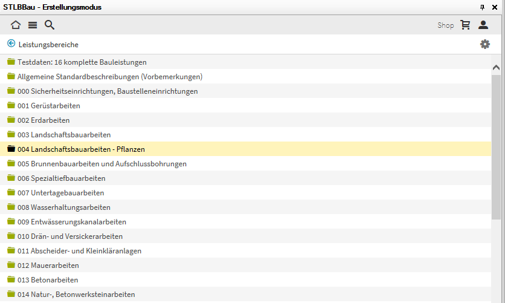Go to the home screen icon
Viewport: 505px width, 303px height.
click(16, 25)
